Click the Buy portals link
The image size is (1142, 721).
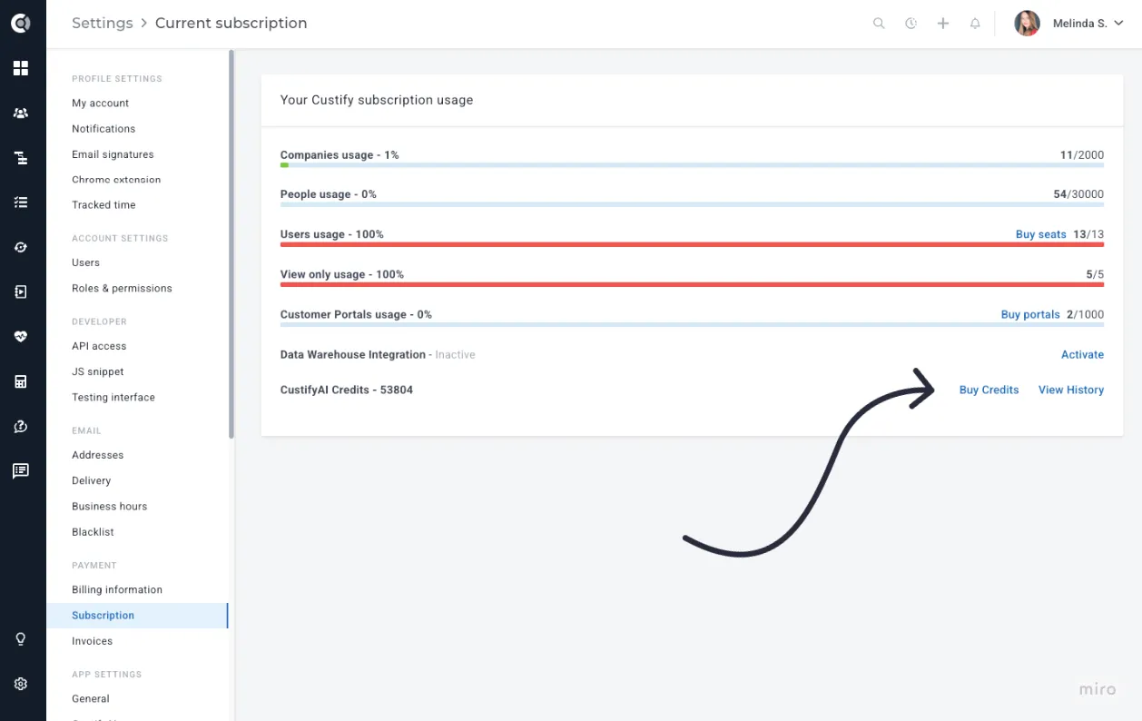point(1030,314)
